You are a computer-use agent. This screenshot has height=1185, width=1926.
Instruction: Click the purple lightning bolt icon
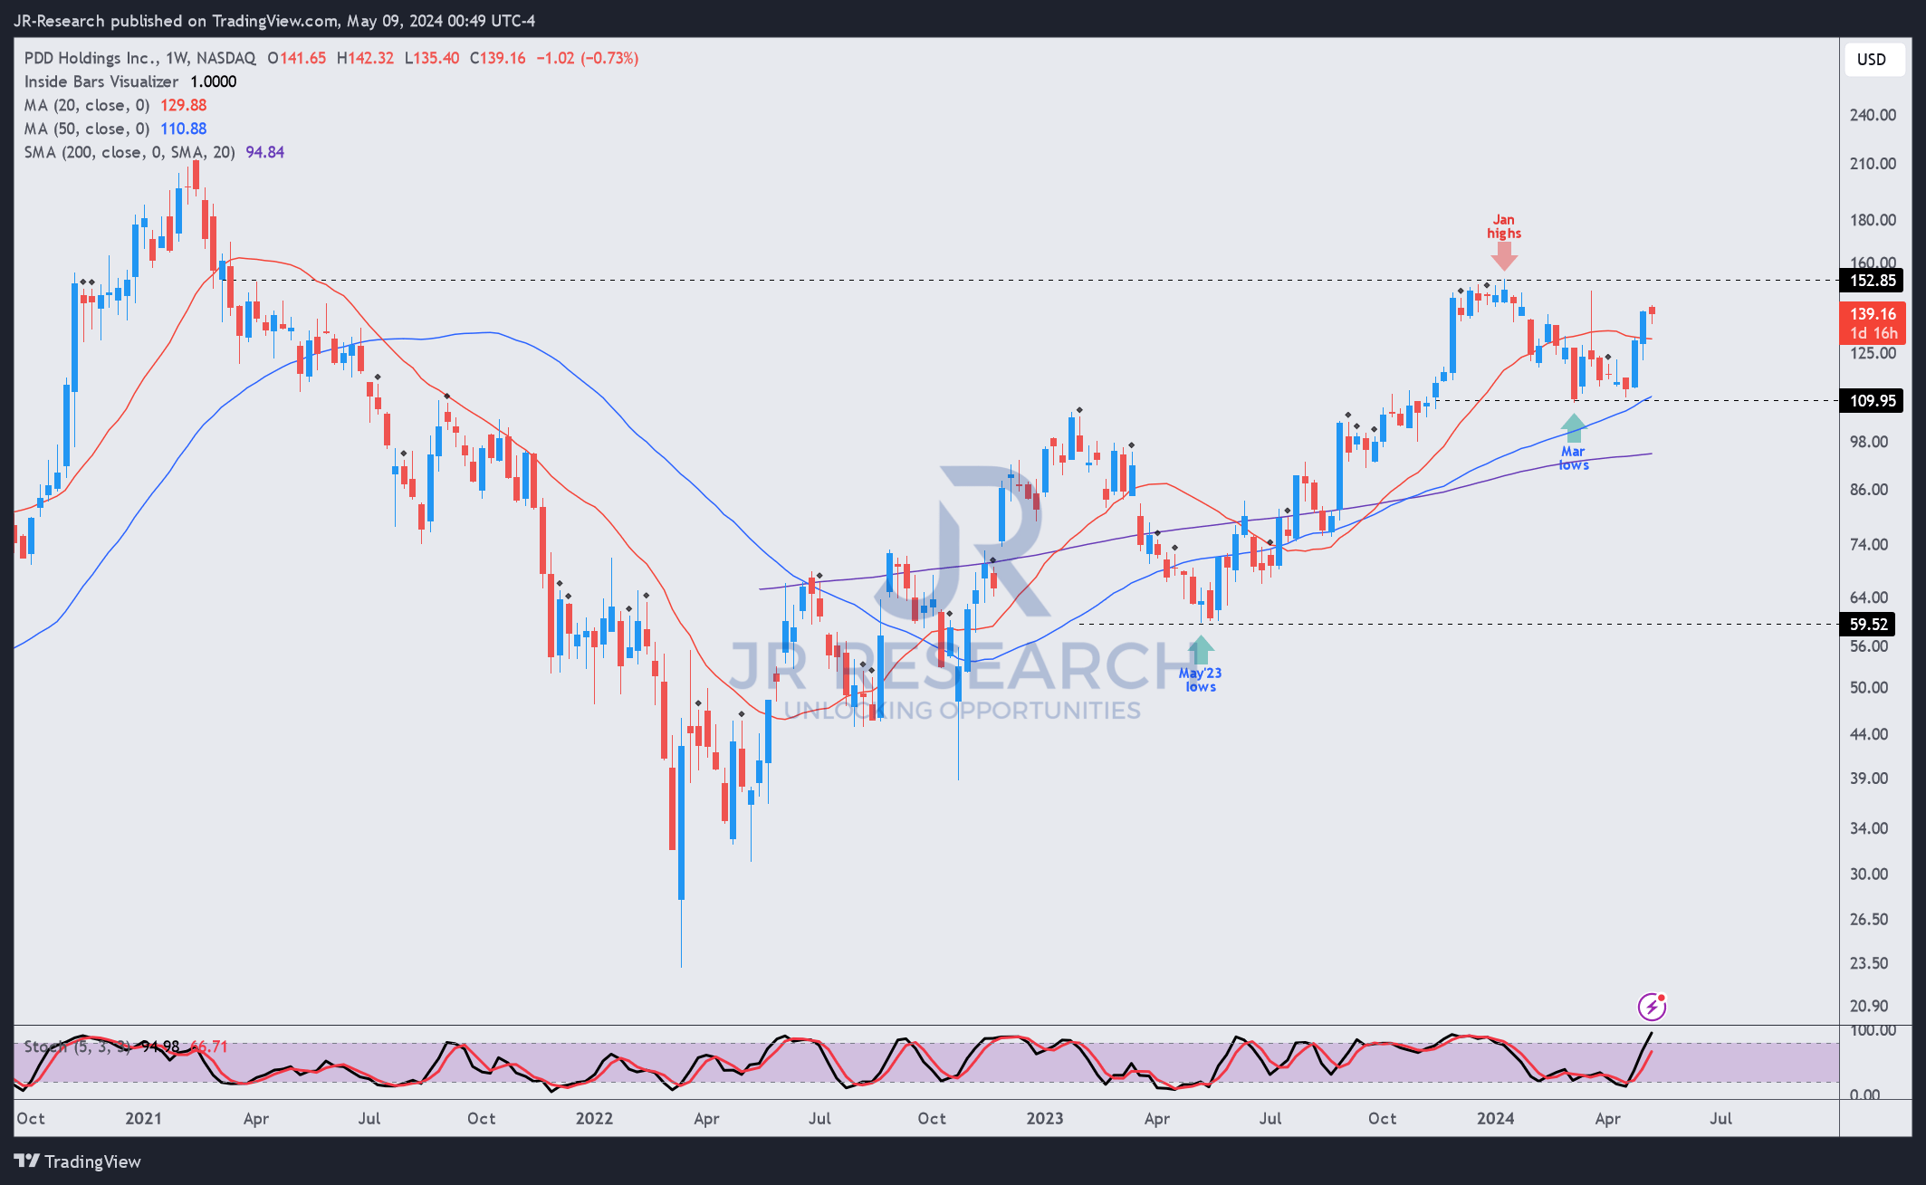[x=1651, y=1006]
